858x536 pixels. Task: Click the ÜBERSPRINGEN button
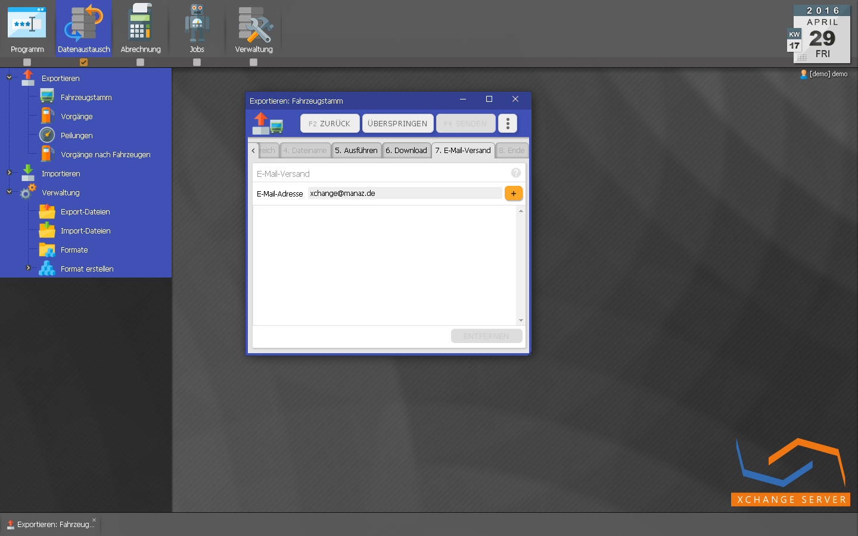[397, 124]
